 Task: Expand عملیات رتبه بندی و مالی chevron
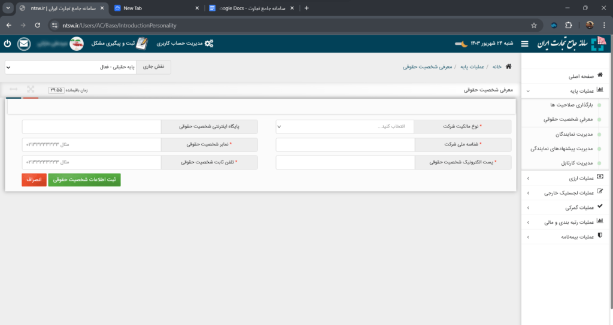pos(528,222)
